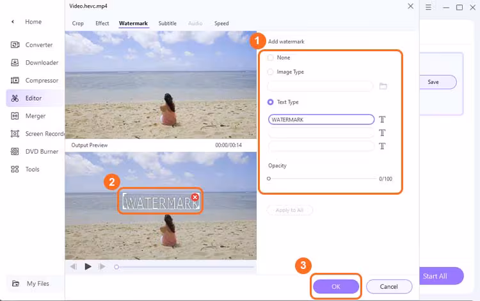Click the Apply to All button
Viewport: 480px width, 301px height.
pyautogui.click(x=289, y=210)
